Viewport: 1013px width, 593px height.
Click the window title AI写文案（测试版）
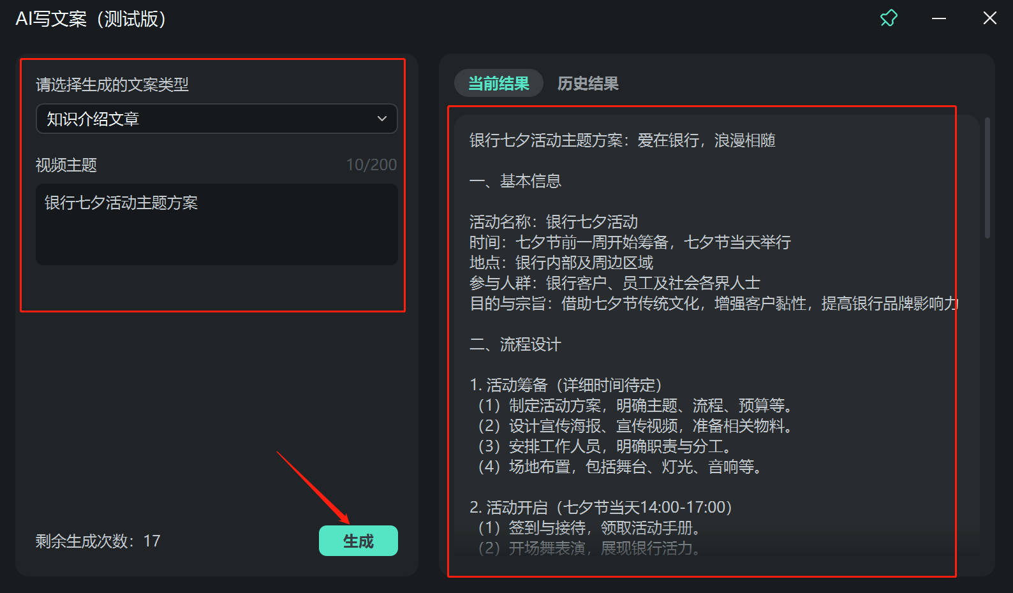pyautogui.click(x=91, y=19)
